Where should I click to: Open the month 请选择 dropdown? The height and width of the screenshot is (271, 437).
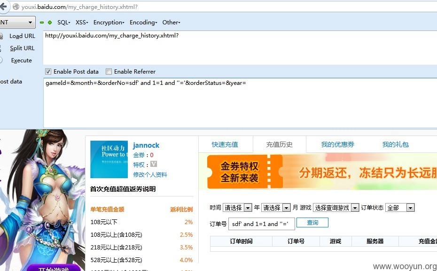click(276, 208)
